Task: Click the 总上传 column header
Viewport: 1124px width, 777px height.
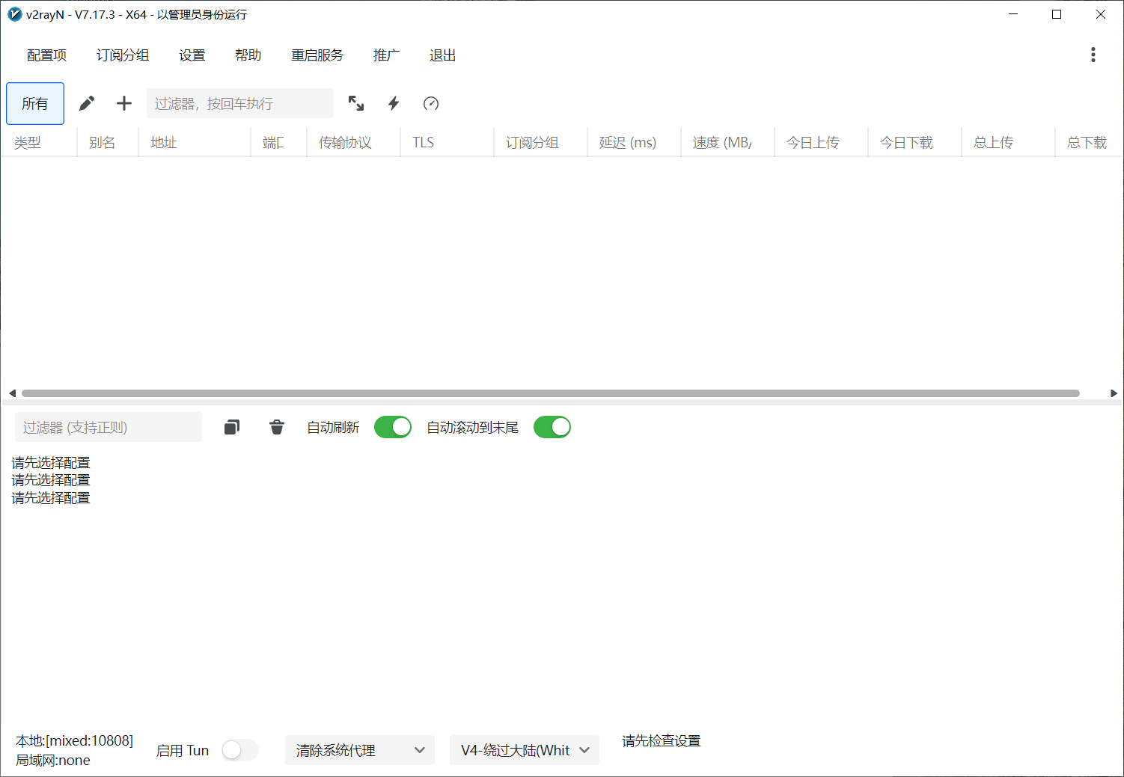Action: coord(1008,142)
